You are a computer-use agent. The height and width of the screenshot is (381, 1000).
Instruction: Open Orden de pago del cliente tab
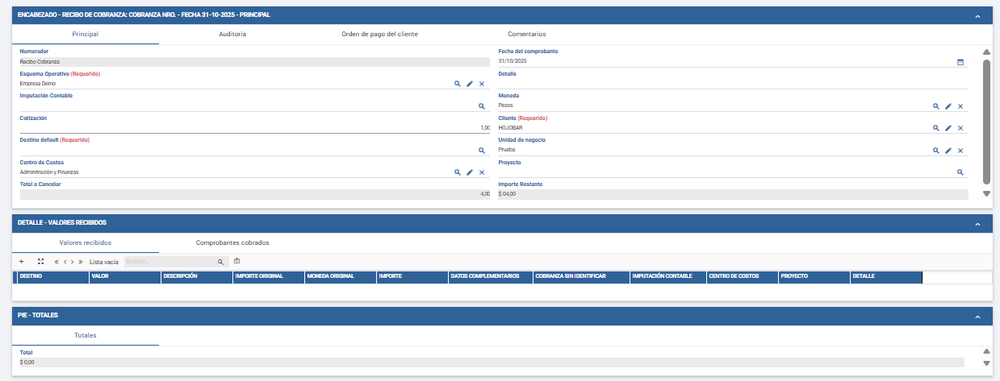[379, 35]
